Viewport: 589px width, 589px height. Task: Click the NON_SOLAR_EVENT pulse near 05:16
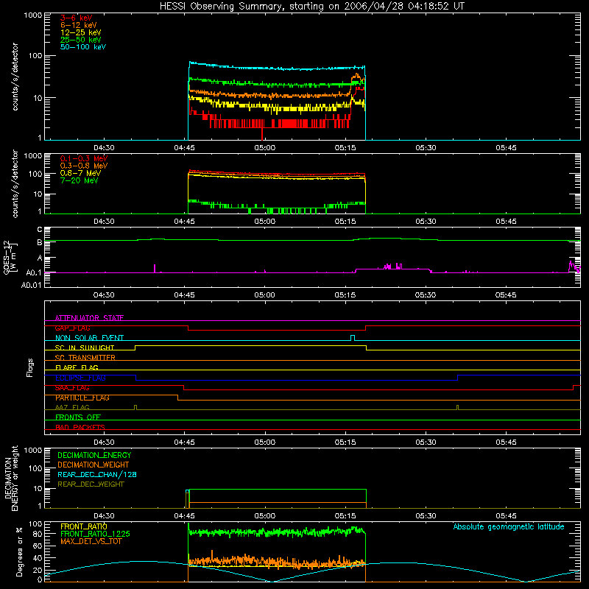[x=353, y=338]
